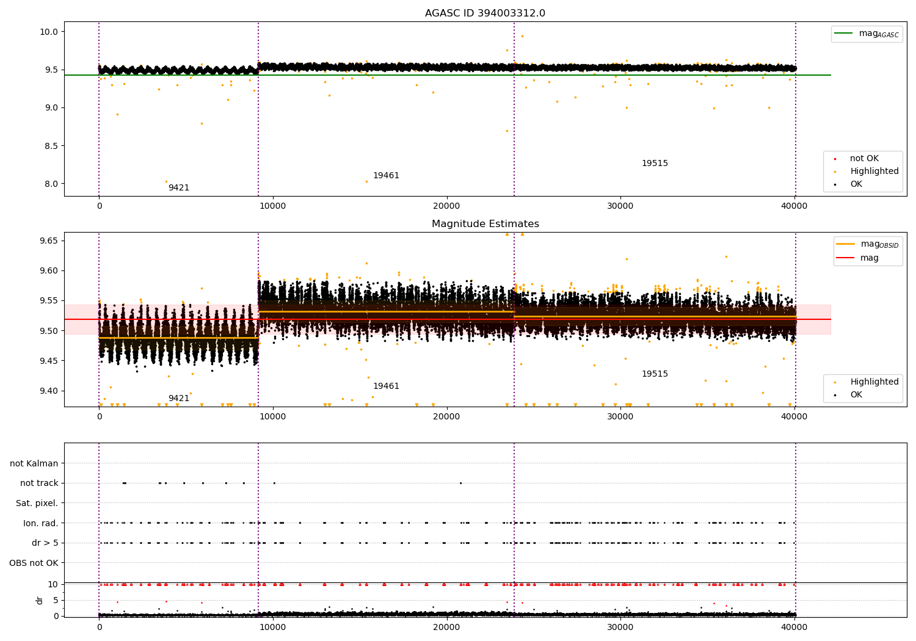
Task: Click the 'Sat. pixel.' y-axis label
Action: (37, 503)
